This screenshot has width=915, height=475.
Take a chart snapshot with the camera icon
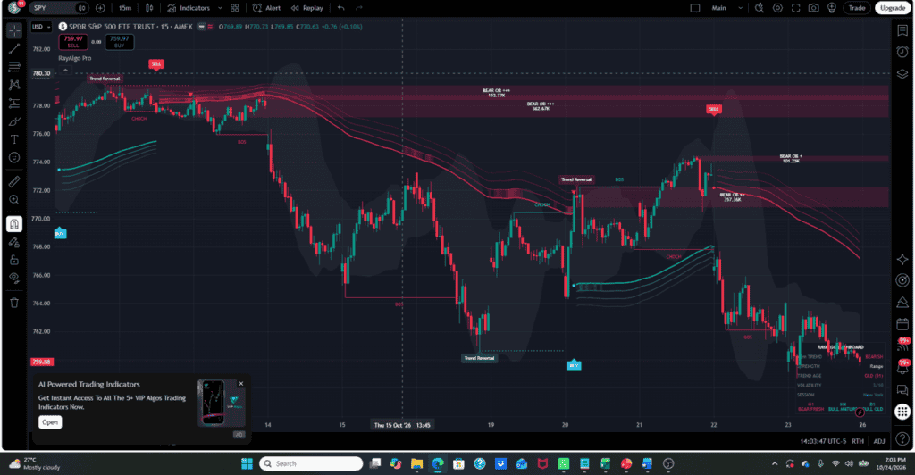pyautogui.click(x=813, y=7)
